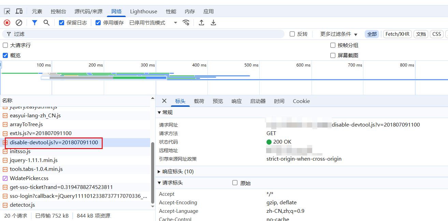Image resolution: width=448 pixels, height=221 pixels.
Task: Clear the network log
Action: point(19,23)
